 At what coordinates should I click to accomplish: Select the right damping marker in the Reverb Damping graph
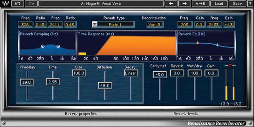coord(58,46)
